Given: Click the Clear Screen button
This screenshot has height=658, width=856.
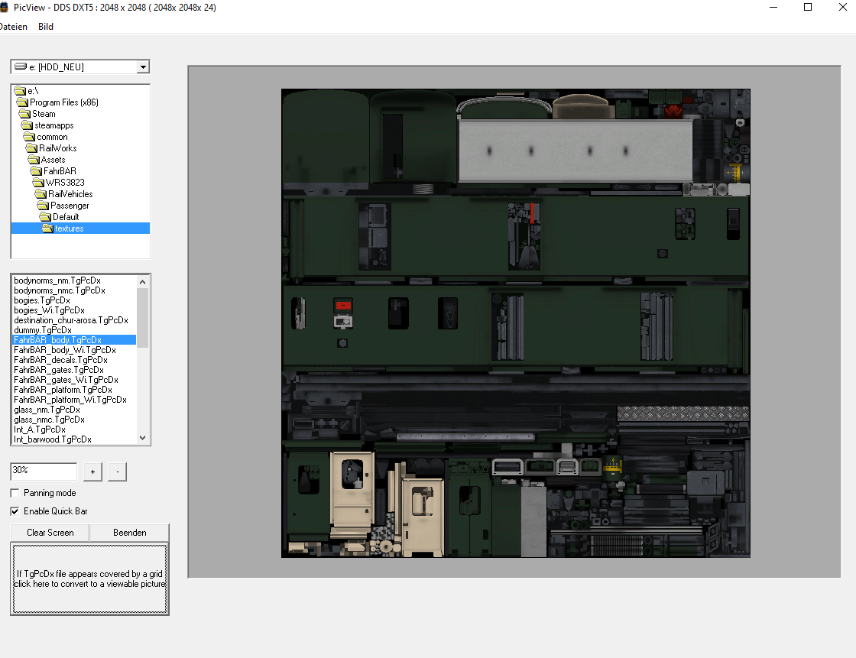Looking at the screenshot, I should click(x=50, y=533).
